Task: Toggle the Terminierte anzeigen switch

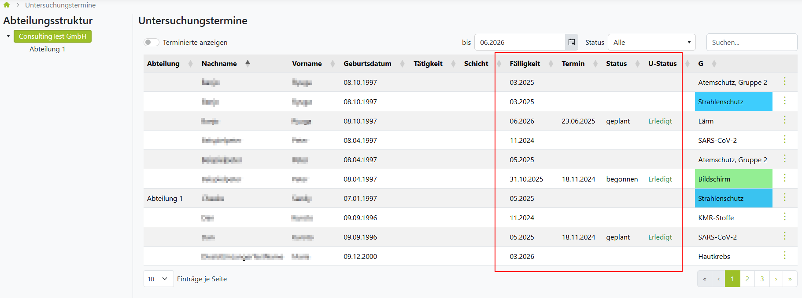Action: coord(151,42)
